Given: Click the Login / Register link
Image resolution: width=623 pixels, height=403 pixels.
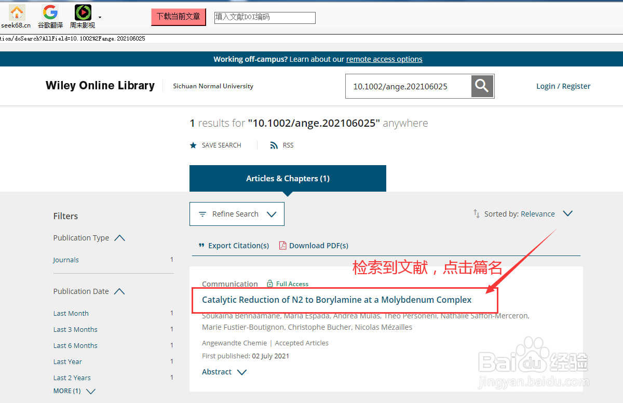Looking at the screenshot, I should pos(563,86).
